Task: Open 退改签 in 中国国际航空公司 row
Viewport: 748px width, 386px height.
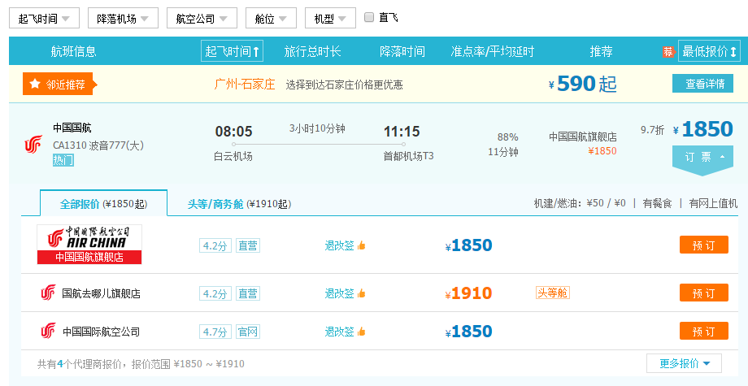Action: (x=340, y=332)
